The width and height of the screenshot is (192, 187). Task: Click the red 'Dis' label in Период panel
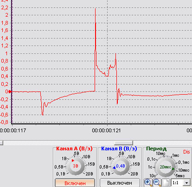tap(186, 152)
